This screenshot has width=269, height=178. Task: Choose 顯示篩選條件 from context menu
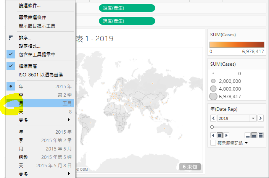pos(40,17)
